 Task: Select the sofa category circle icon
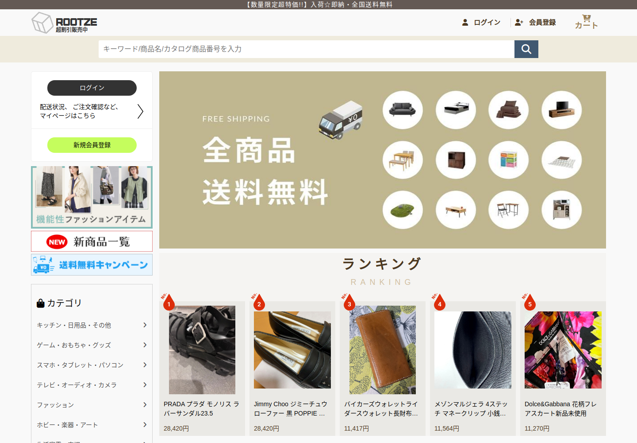(403, 110)
